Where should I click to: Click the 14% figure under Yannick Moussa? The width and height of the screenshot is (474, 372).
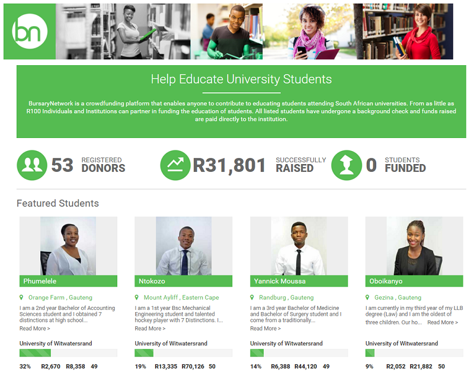click(x=256, y=366)
